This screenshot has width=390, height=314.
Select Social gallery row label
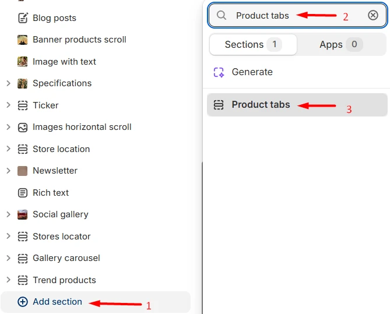tap(61, 214)
